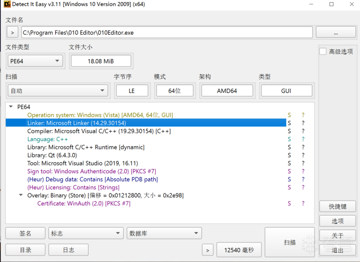
Task: Open the 日志 log button
Action: pyautogui.click(x=69, y=250)
